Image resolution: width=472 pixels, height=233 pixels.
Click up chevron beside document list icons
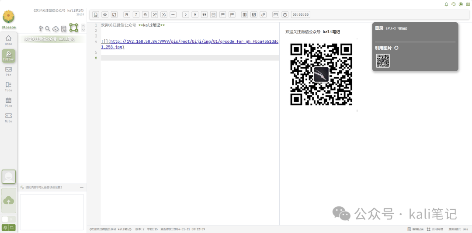click(83, 26)
